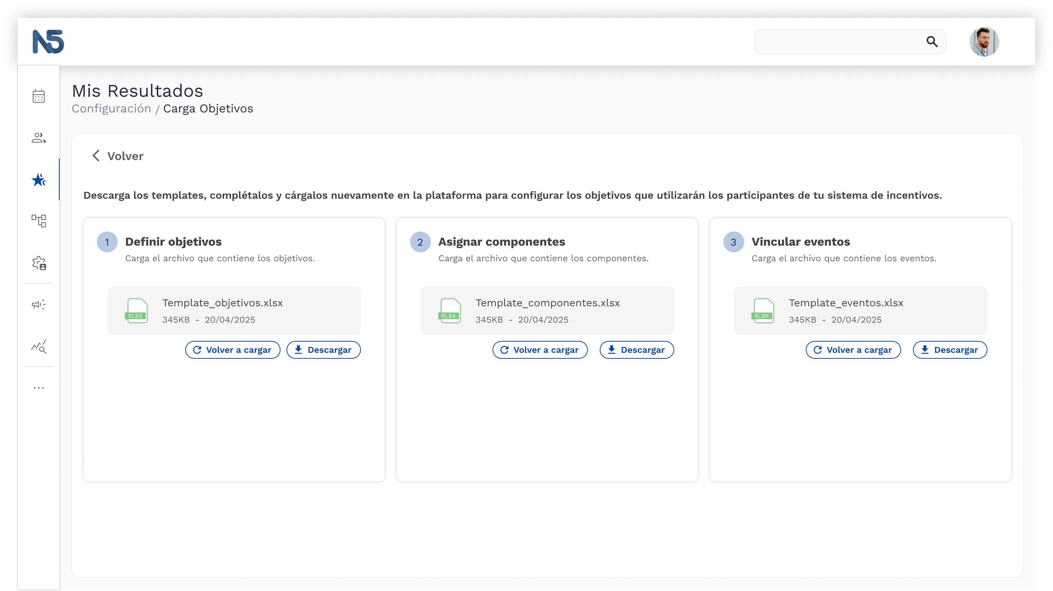The image size is (1053, 591).
Task: Open the megaphone announcements sidebar icon
Action: pos(39,304)
